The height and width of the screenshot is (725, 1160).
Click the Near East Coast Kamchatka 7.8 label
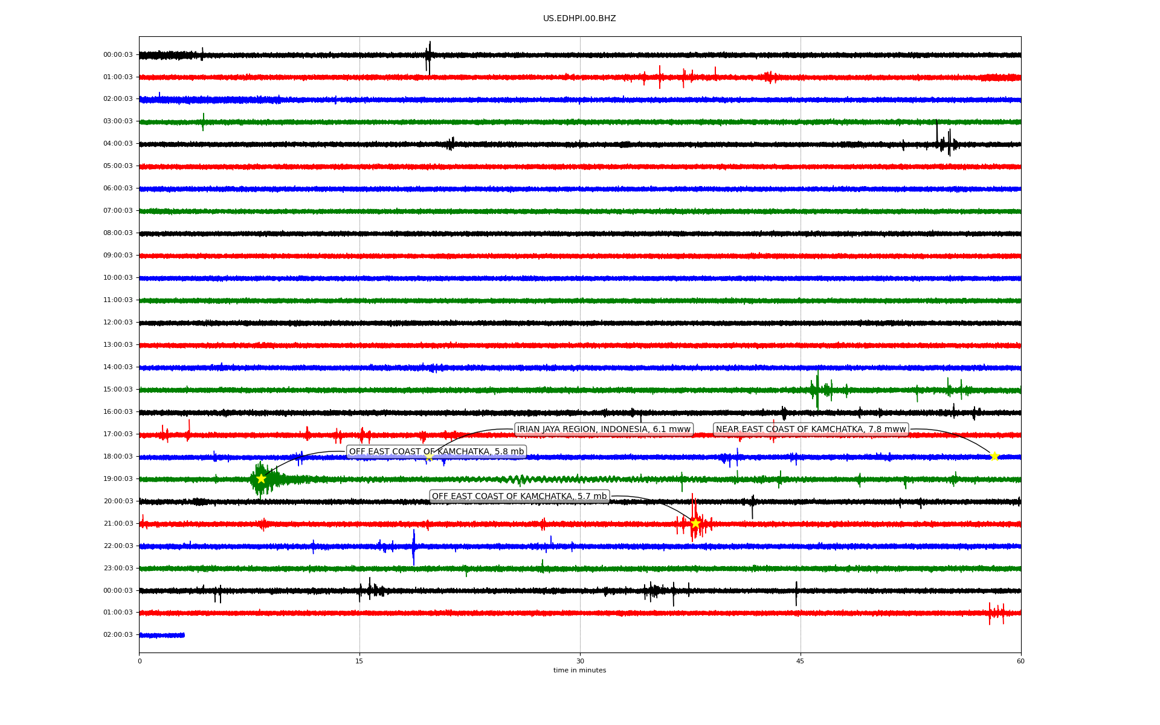click(x=811, y=430)
